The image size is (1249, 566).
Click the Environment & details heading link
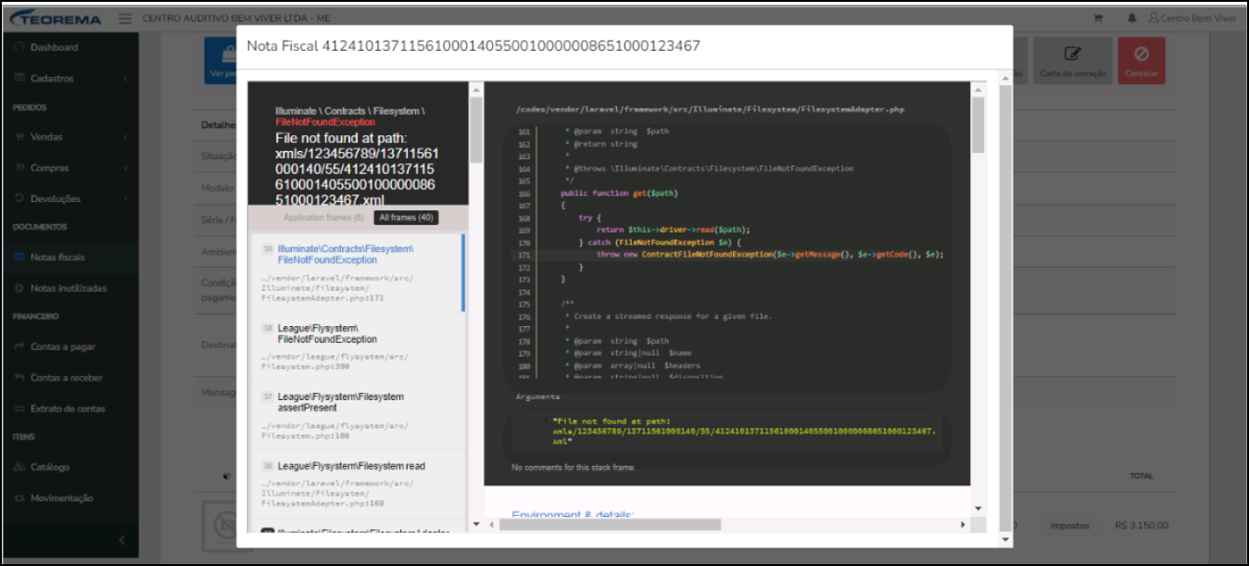click(573, 514)
